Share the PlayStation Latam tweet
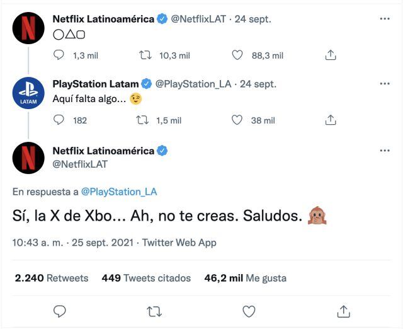Viewport: 403px width, 329px height. pyautogui.click(x=330, y=120)
